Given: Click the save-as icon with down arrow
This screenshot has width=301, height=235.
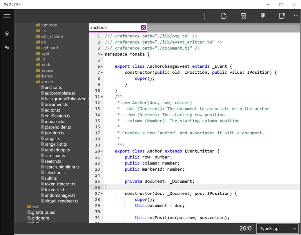Looking at the screenshot, I should click(263, 16).
